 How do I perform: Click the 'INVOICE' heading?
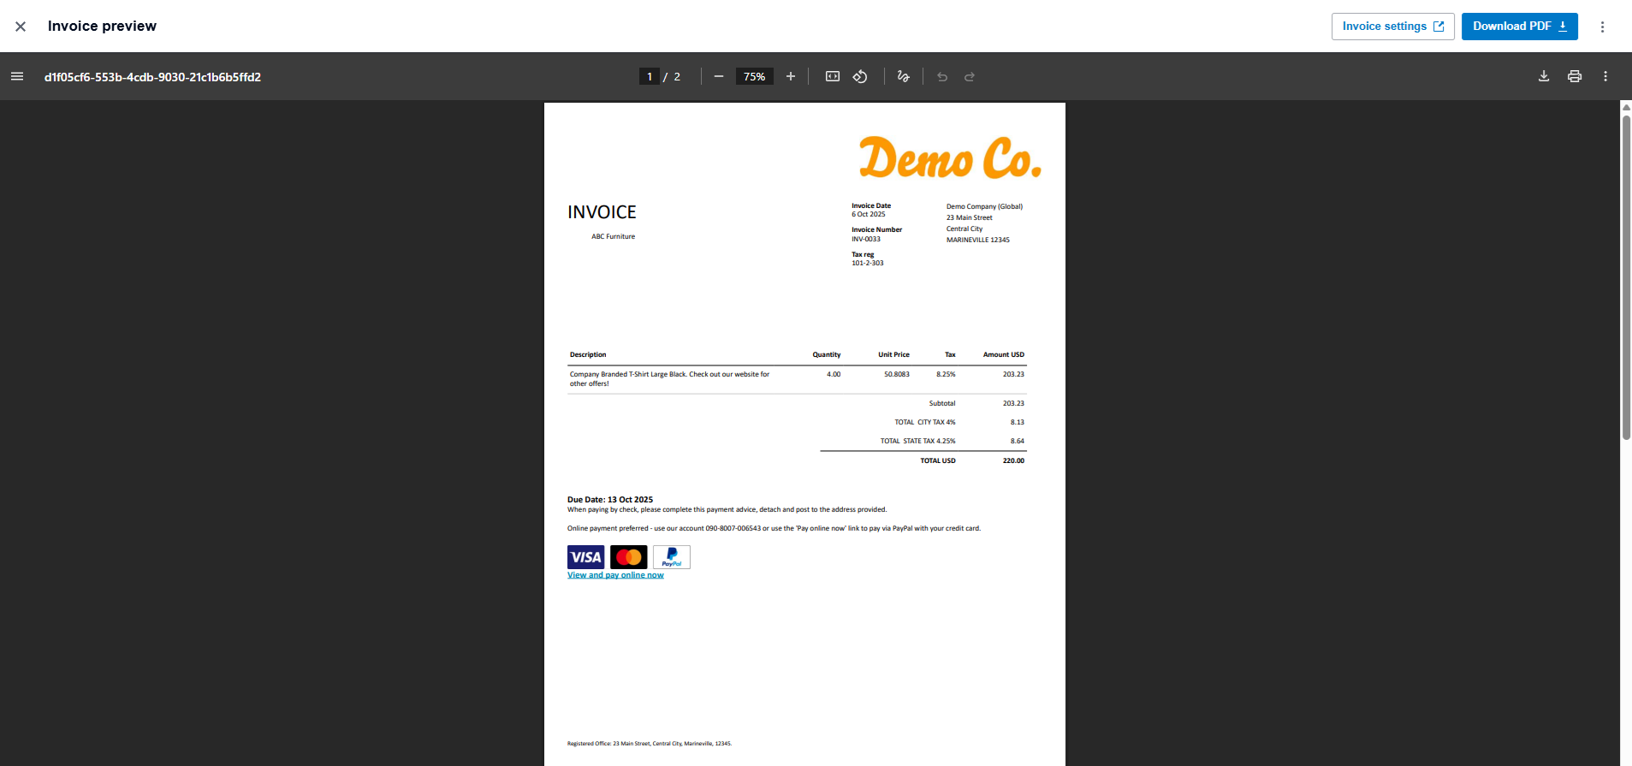pyautogui.click(x=602, y=212)
